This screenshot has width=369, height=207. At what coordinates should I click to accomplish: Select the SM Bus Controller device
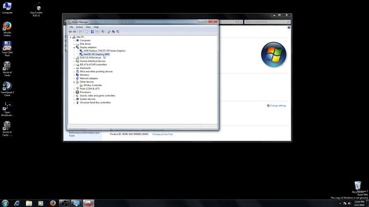(x=93, y=85)
